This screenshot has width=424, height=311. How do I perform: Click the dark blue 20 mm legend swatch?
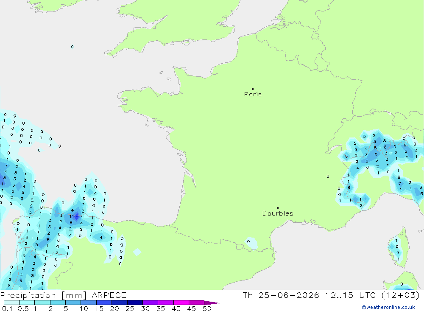tap(120, 303)
